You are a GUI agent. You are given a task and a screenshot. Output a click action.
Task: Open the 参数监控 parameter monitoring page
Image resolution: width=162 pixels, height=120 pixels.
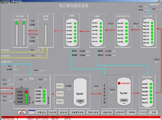[x=42, y=112]
